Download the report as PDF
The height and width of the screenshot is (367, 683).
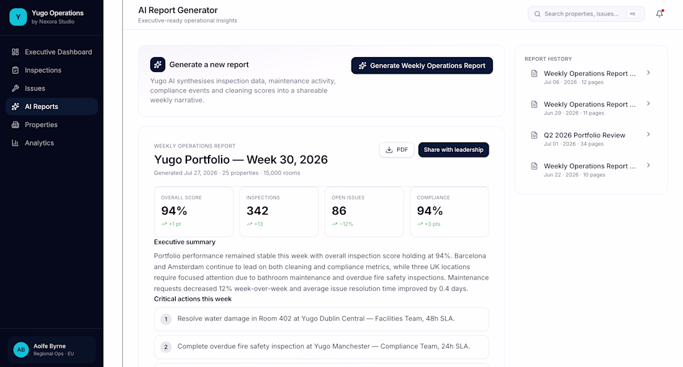(397, 150)
